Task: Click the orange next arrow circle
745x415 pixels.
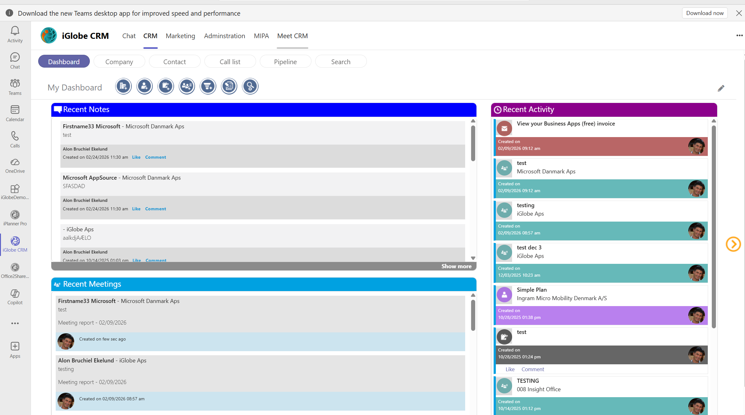Action: 733,244
